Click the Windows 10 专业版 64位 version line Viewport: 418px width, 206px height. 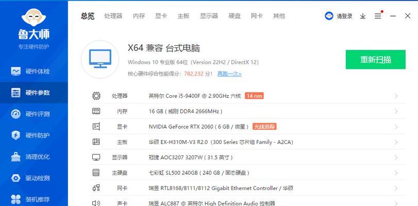(193, 62)
